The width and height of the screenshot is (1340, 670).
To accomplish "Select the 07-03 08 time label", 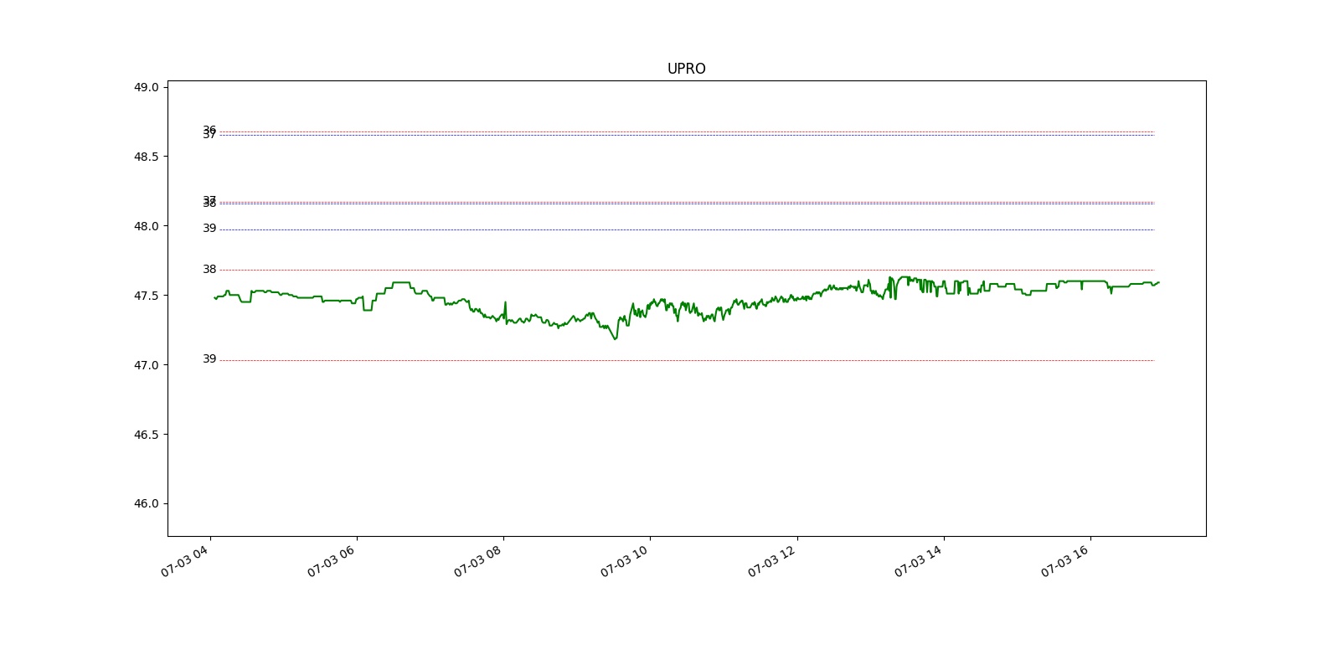I will click(477, 560).
